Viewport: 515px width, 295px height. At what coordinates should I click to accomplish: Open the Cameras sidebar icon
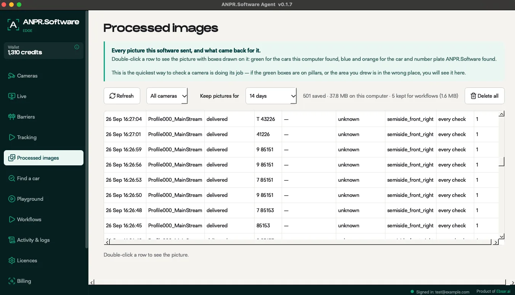[11, 76]
